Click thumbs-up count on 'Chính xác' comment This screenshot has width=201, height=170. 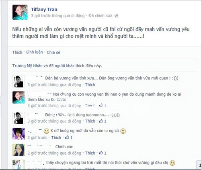105,153
